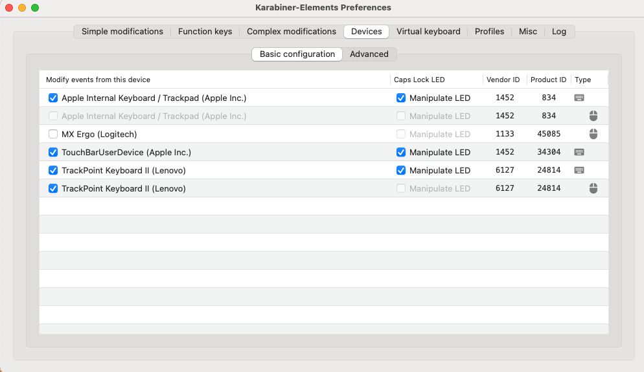Enable modifying events from MX Ergo
The height and width of the screenshot is (372, 644).
click(53, 134)
